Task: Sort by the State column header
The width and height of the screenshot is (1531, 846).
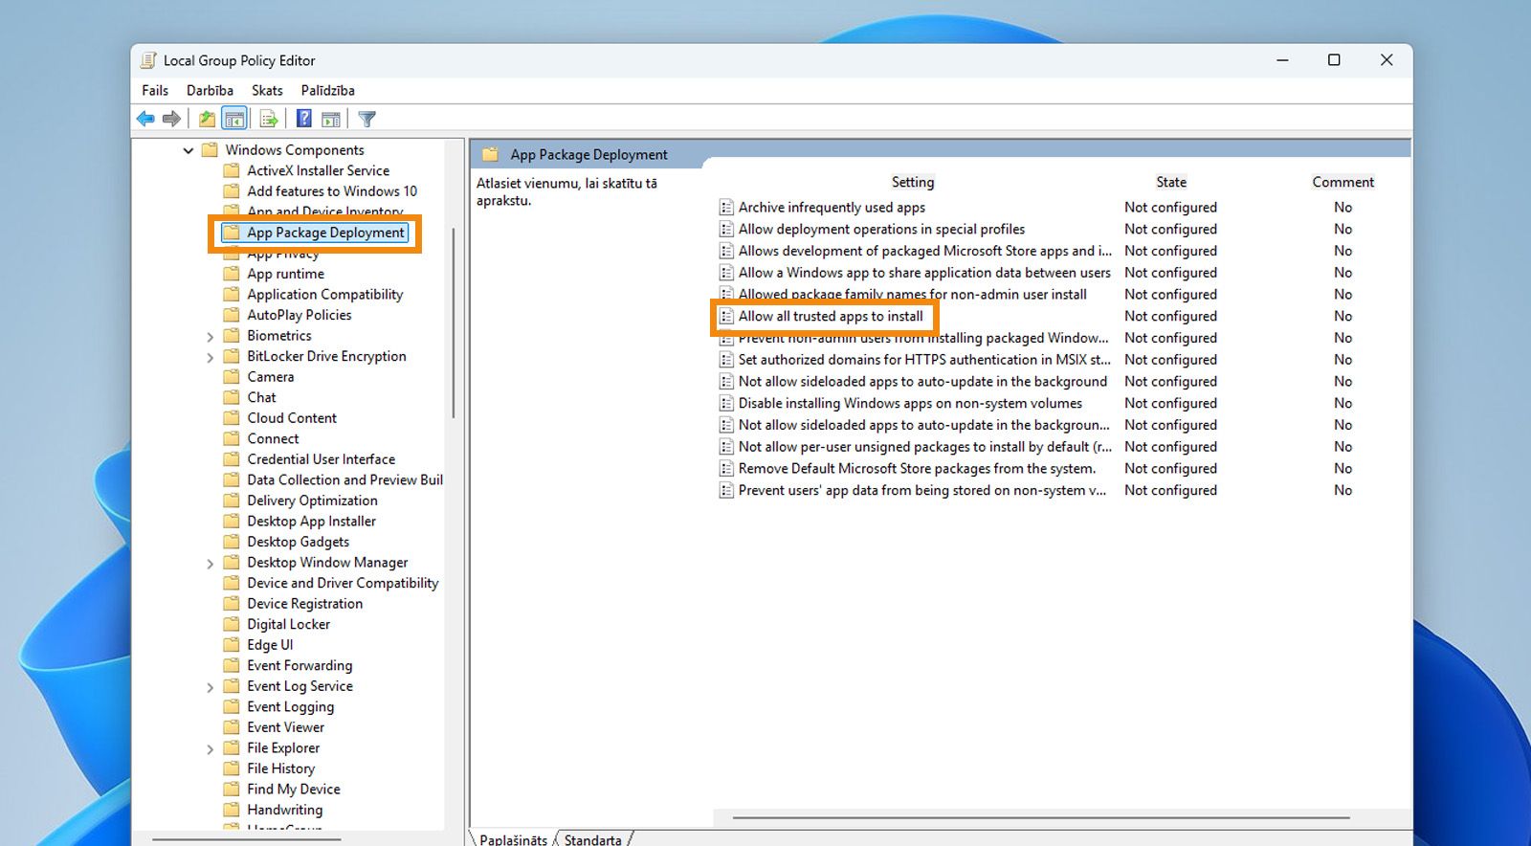Action: pos(1171,182)
